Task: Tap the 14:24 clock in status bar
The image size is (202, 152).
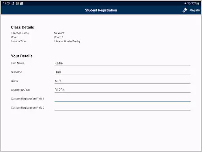Action: tap(7, 3)
